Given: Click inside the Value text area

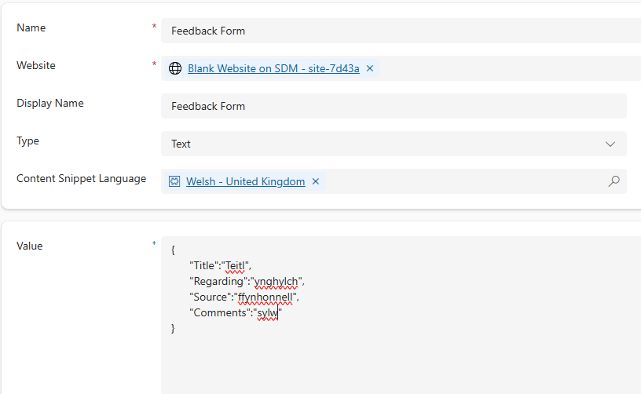Looking at the screenshot, I should (401, 316).
